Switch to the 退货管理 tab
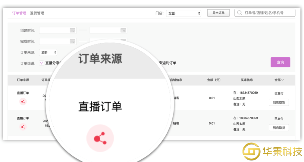Image resolution: width=304 pixels, height=162 pixels. (x=37, y=13)
